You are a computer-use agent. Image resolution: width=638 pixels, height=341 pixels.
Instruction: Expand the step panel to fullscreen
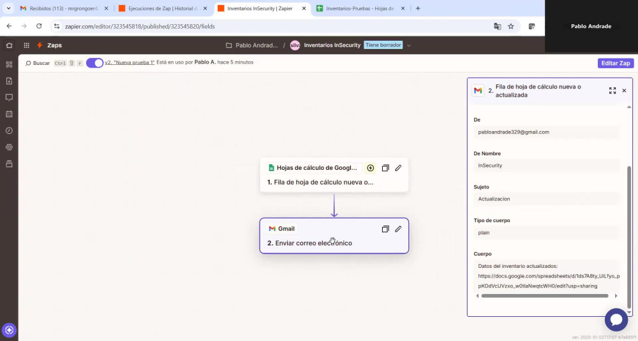click(612, 90)
